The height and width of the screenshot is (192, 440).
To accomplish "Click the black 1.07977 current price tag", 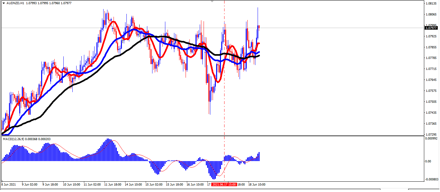I will point(431,28).
